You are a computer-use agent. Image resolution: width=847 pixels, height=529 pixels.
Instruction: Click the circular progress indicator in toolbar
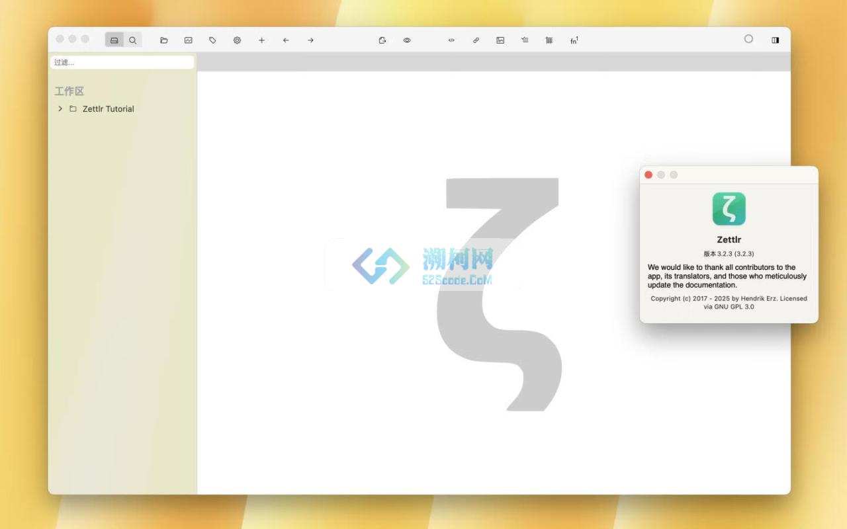point(748,39)
